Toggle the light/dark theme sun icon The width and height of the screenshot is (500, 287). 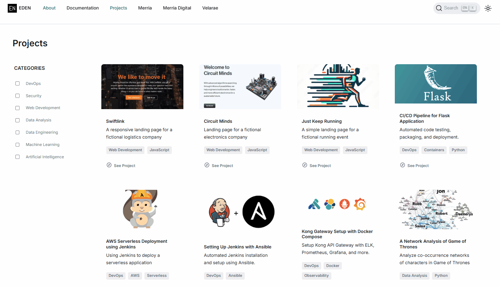(x=488, y=8)
